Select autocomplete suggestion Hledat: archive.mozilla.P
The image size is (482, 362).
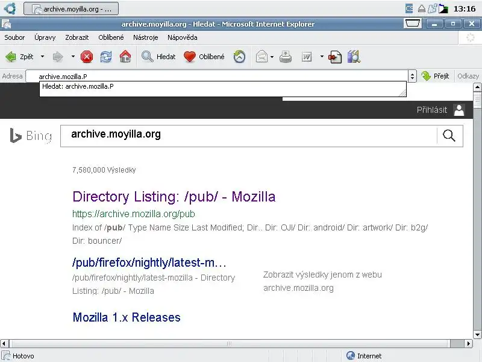(x=222, y=86)
